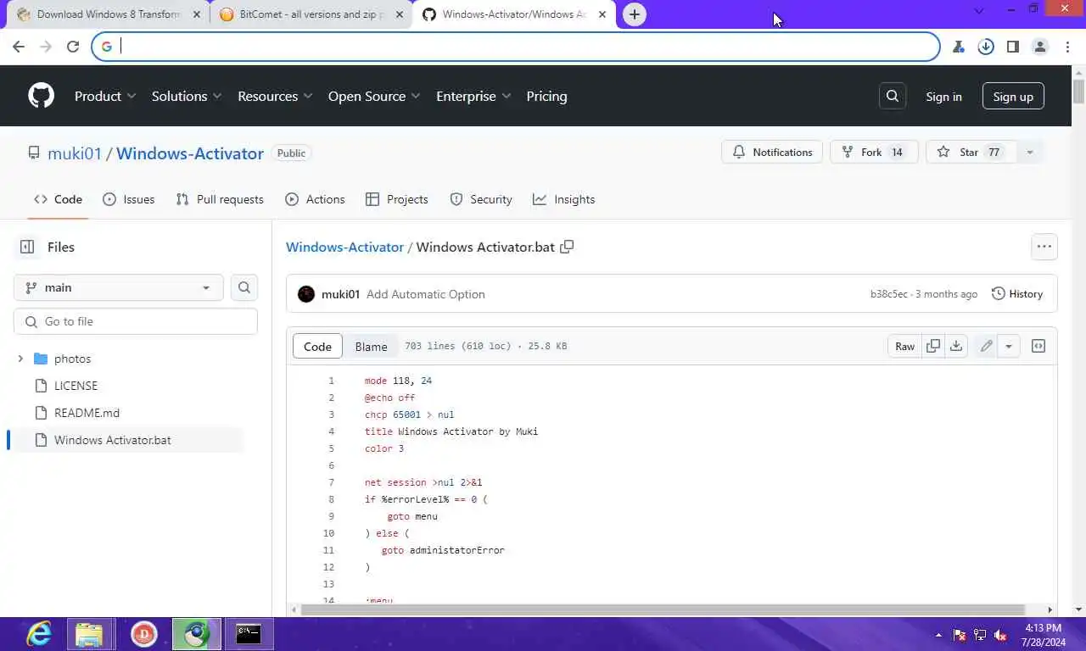Open the Chrome tab search chevron
This screenshot has width=1086, height=651.
[978, 10]
